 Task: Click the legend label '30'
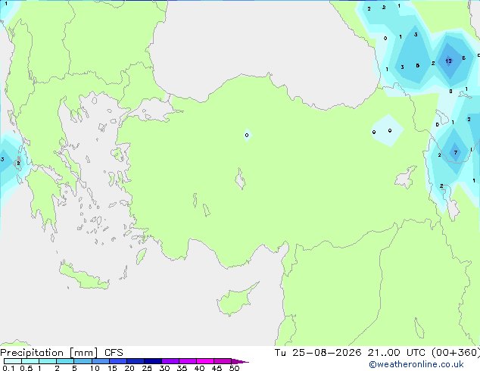click(164, 368)
